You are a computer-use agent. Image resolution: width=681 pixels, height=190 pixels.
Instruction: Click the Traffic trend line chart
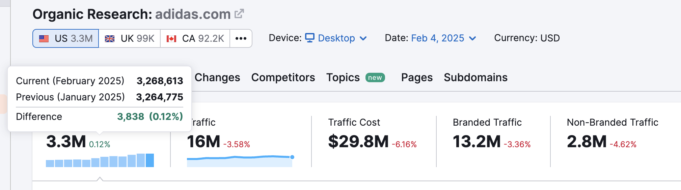[x=240, y=161]
